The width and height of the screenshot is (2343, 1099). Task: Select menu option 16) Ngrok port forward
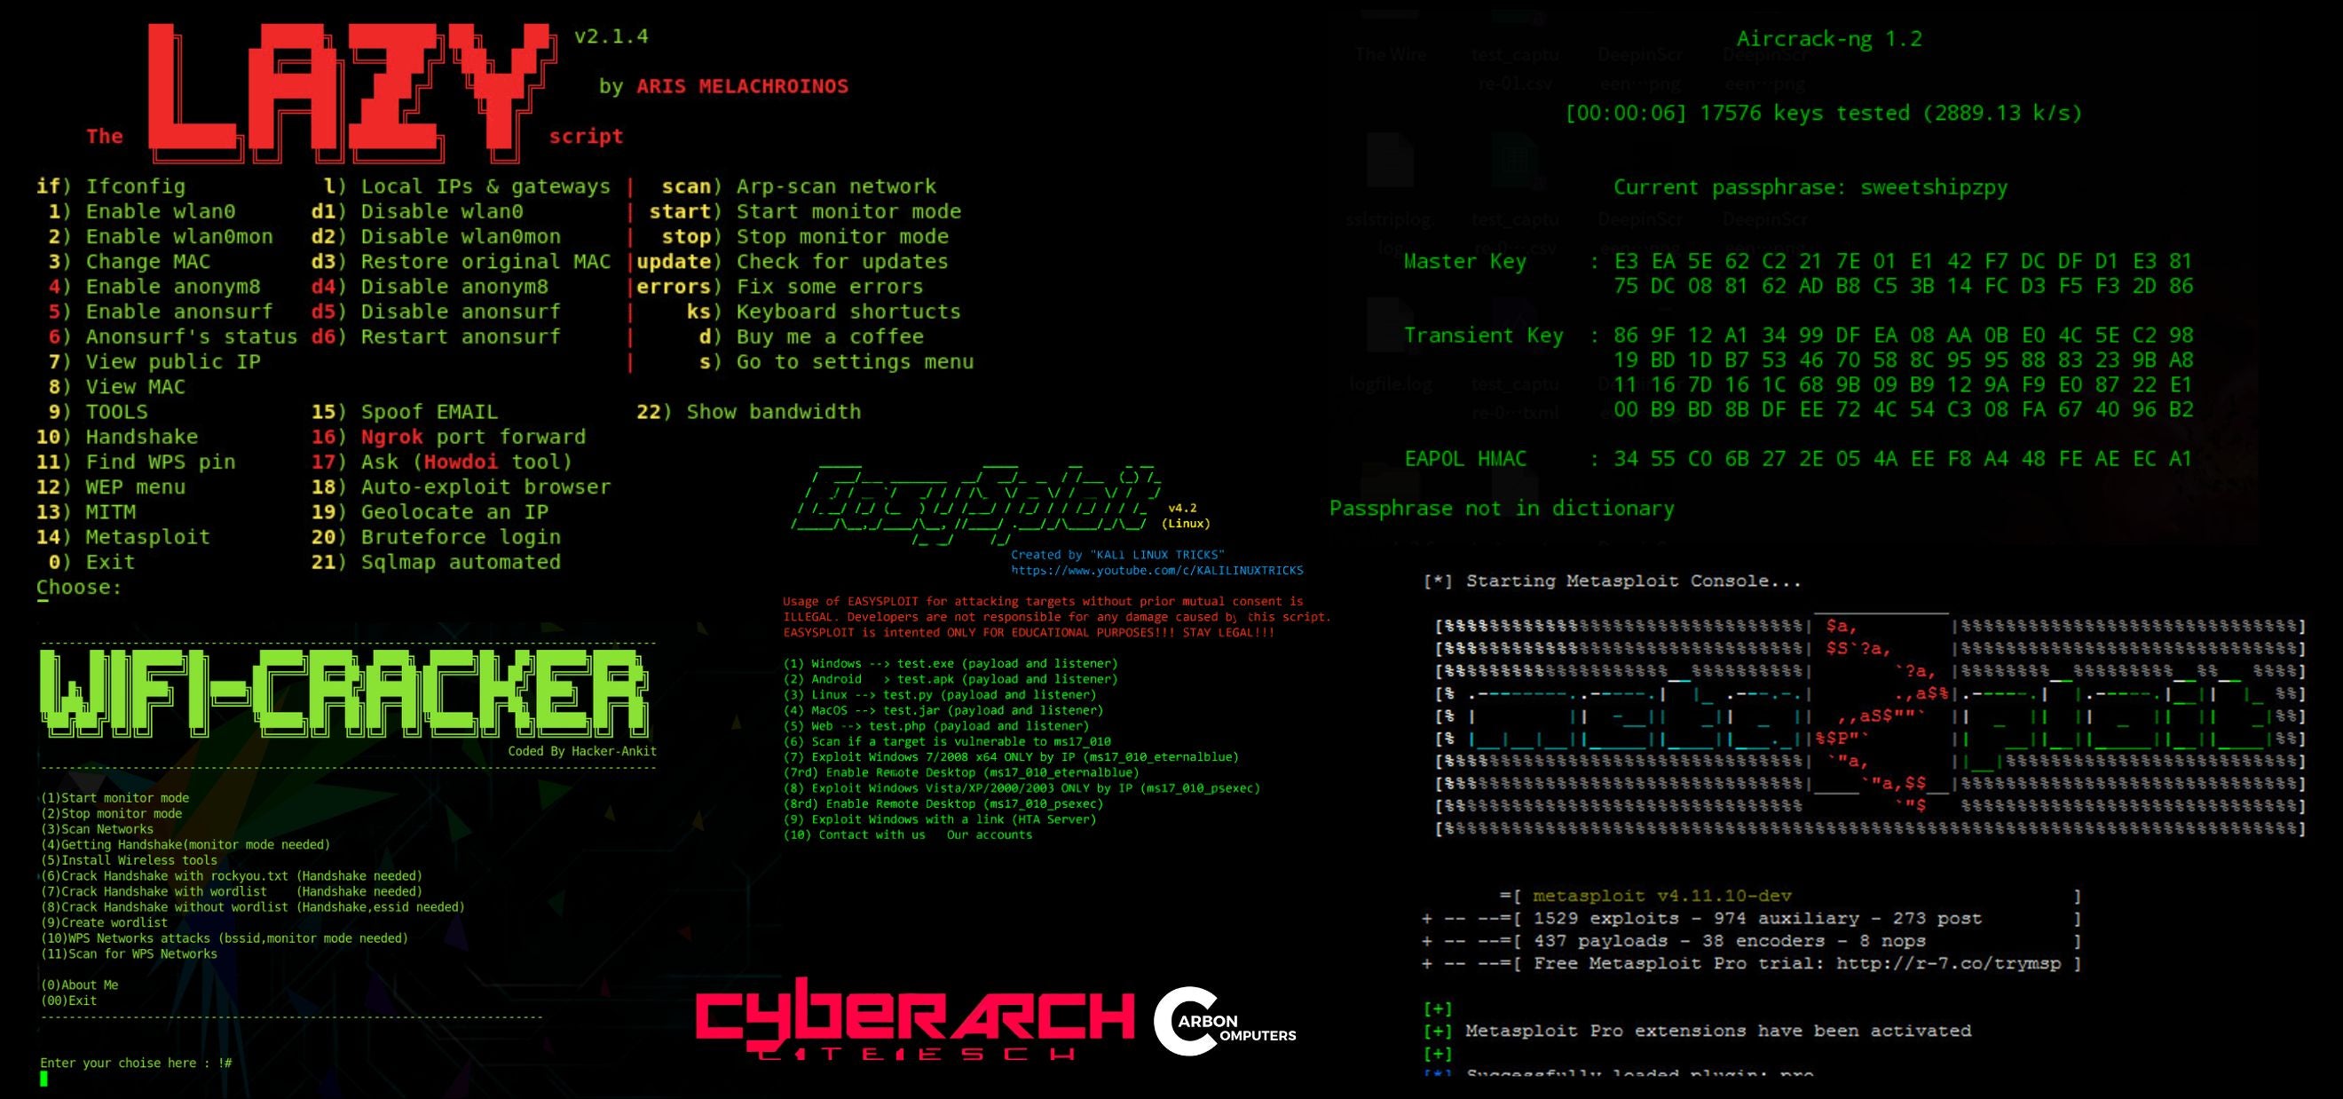pyautogui.click(x=448, y=437)
